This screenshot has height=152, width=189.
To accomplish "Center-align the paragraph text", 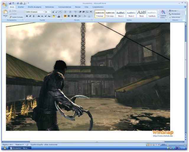I will coord(69,16).
